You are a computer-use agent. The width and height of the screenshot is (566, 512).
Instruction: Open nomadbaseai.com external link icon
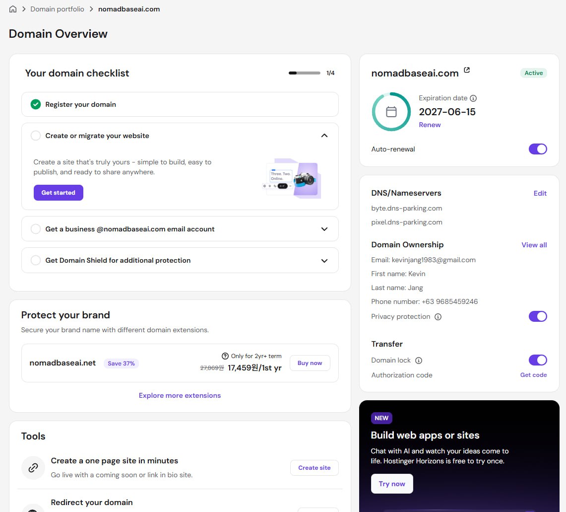467,70
